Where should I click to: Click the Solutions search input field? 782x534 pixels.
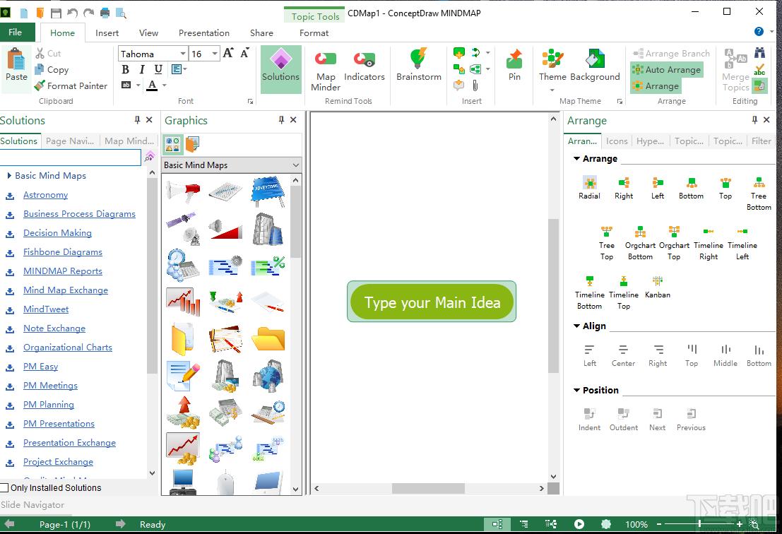(x=71, y=158)
